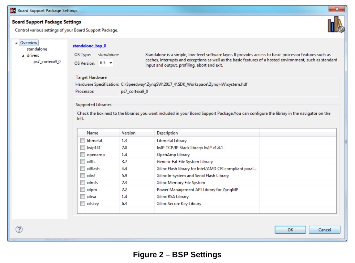Sort by the Description column header

pos(207,133)
